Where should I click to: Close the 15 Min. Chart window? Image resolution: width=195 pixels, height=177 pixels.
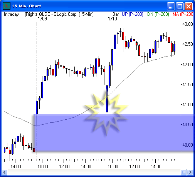(x=188, y=6)
